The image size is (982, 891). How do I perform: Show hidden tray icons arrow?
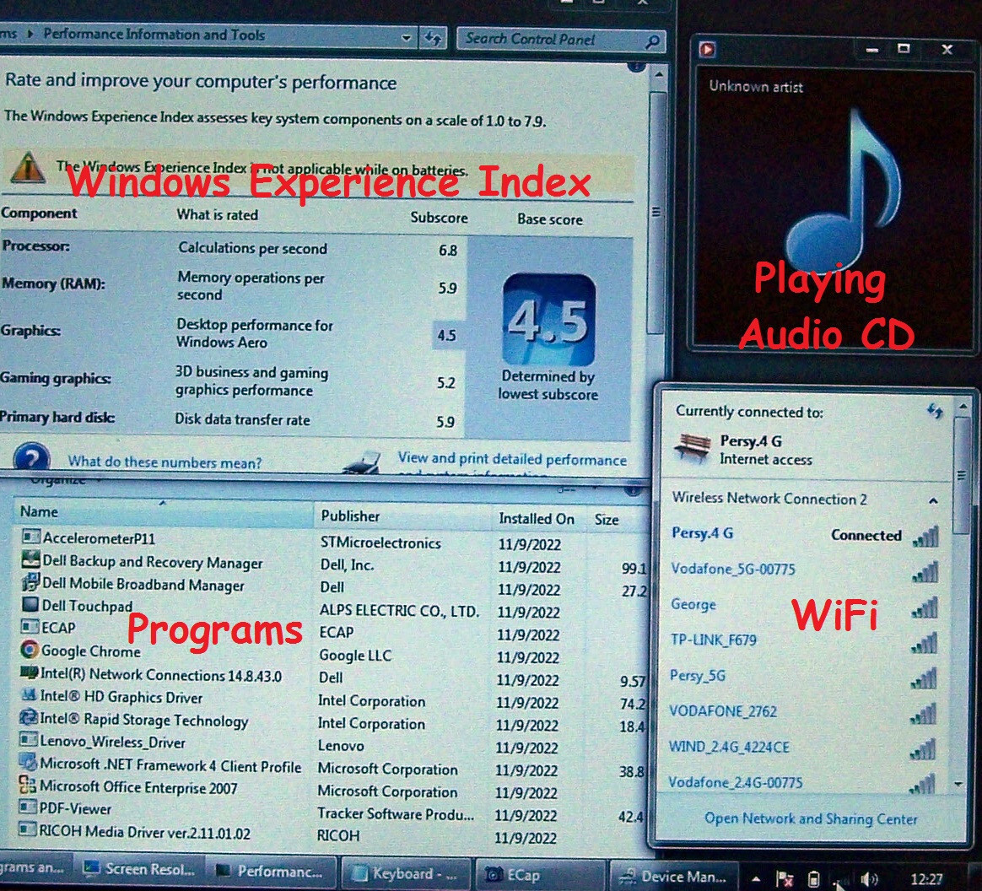(757, 878)
